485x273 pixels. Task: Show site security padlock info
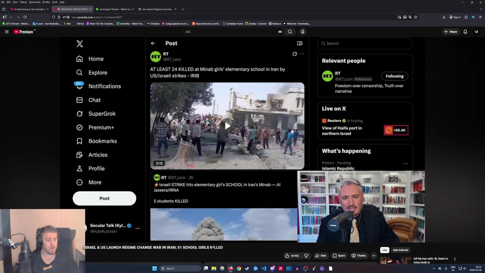tap(59, 17)
